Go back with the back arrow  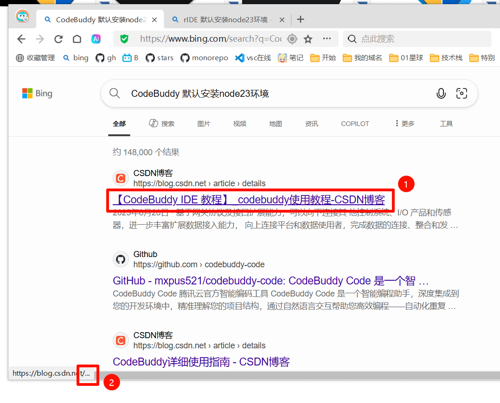[21, 39]
